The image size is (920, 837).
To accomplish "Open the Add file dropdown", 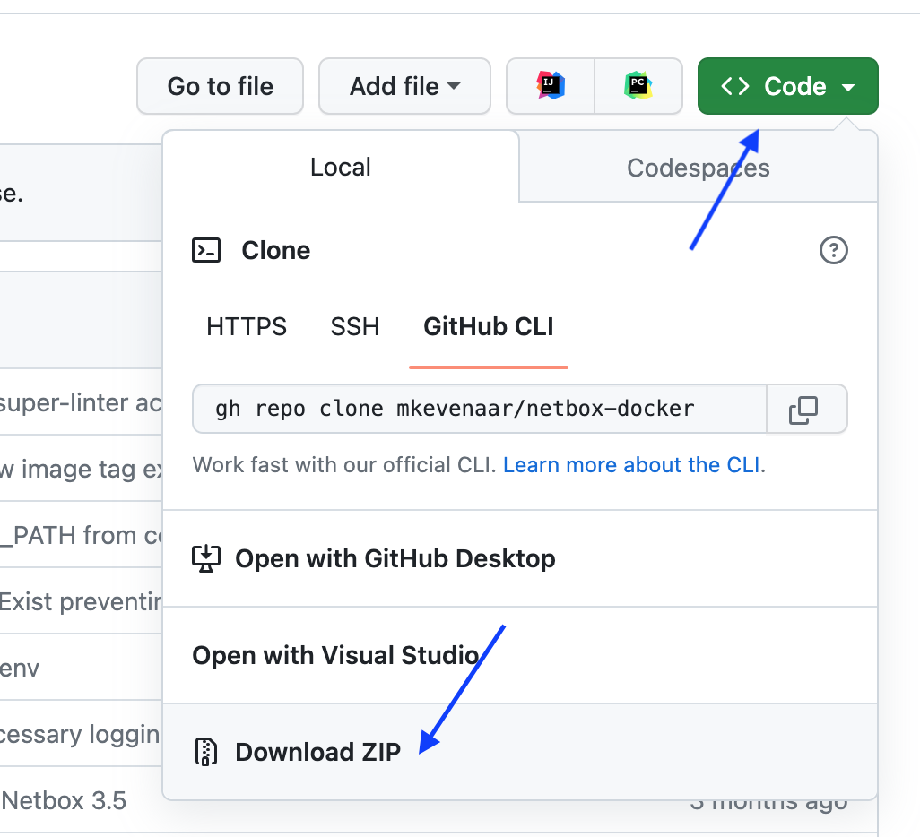I will (404, 86).
